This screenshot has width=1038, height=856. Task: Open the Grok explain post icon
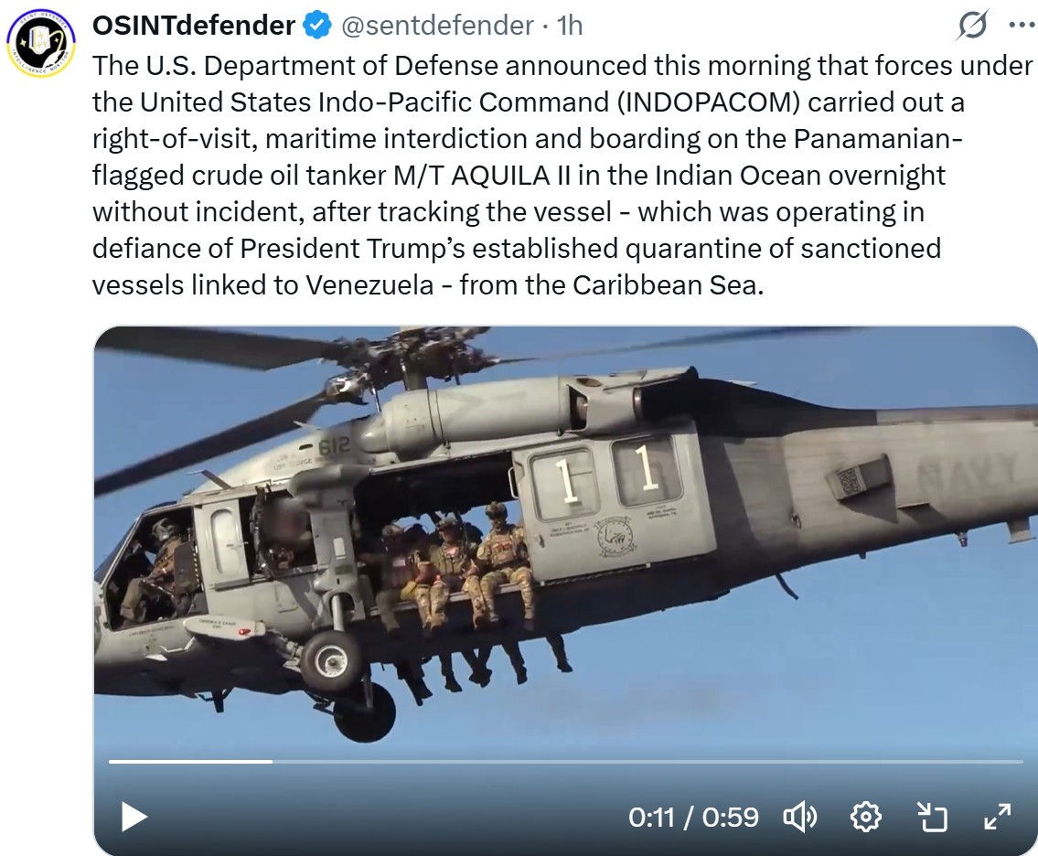(972, 26)
